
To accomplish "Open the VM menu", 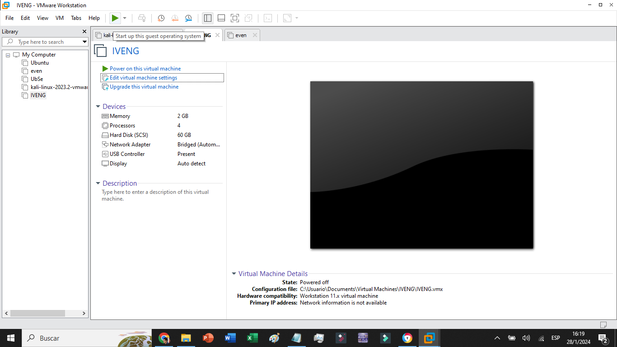I will pyautogui.click(x=60, y=18).
